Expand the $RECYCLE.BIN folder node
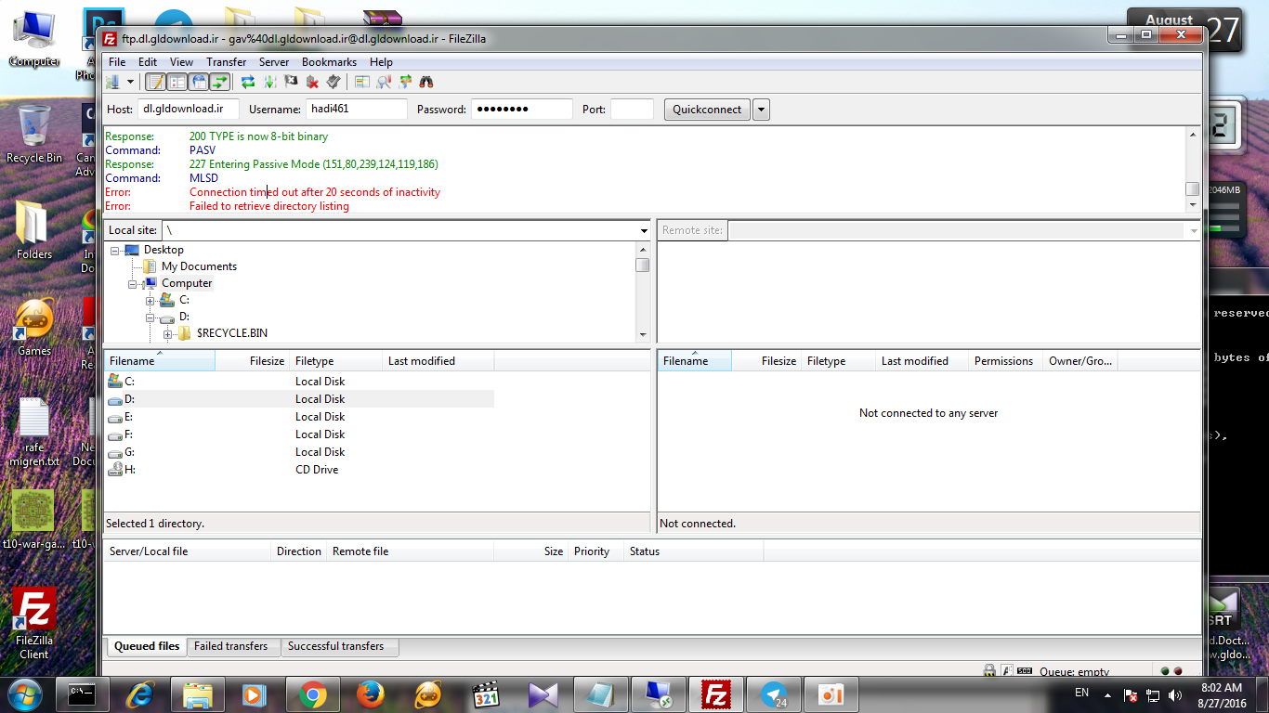The image size is (1269, 713). pos(167,333)
